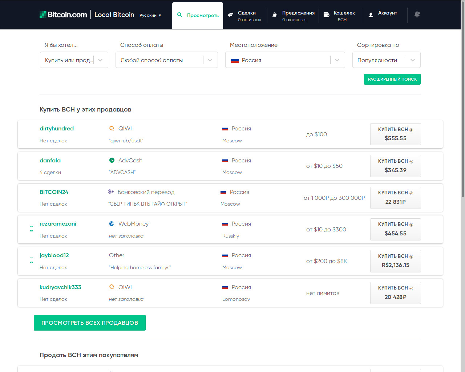Click the Россия location field text
The image size is (465, 372).
pos(251,60)
